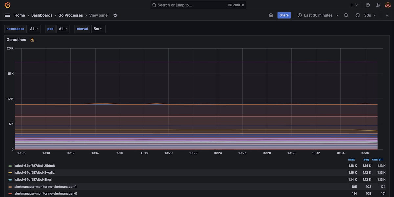The width and height of the screenshot is (394, 197).
Task: Click the Grafana logo icon
Action: coord(7,5)
